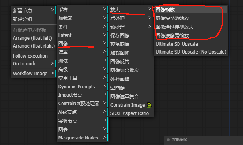Click the grey dot on 加载图像 node
This screenshot has width=243, height=145.
(x=168, y=140)
